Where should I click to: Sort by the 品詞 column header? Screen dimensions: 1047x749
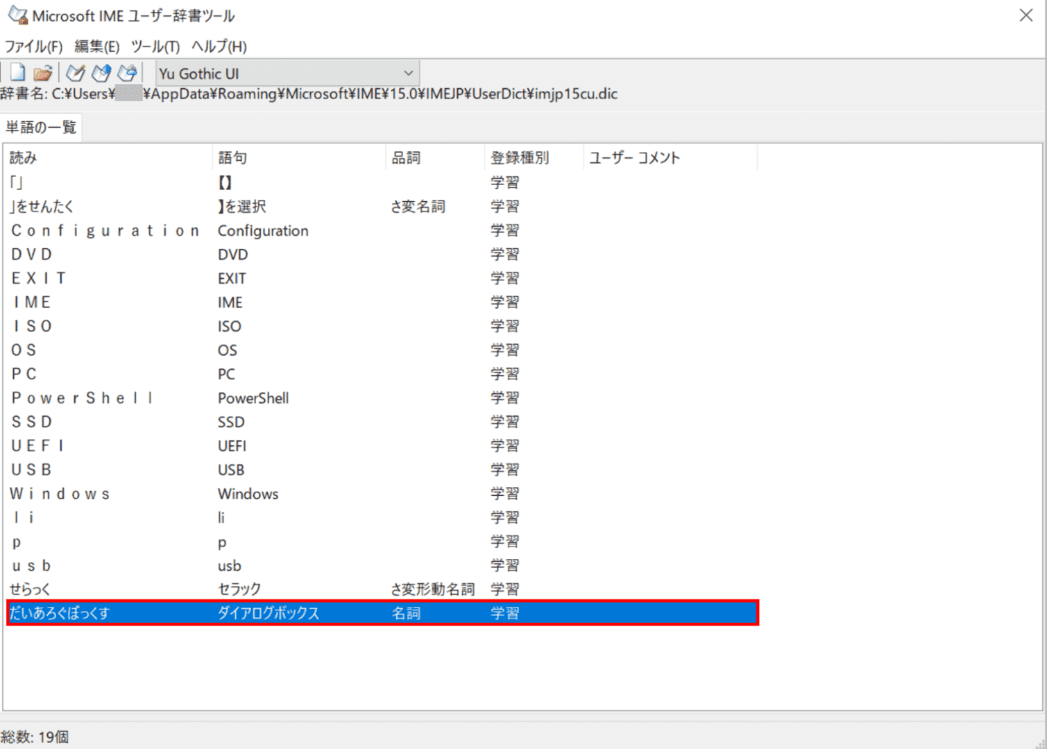[x=435, y=157]
